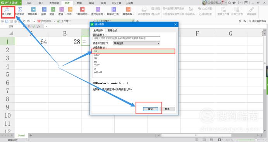This screenshot has height=142, width=268.
Task: Switch to 常用公式 tab in dialog
Action: pyautogui.click(x=112, y=30)
